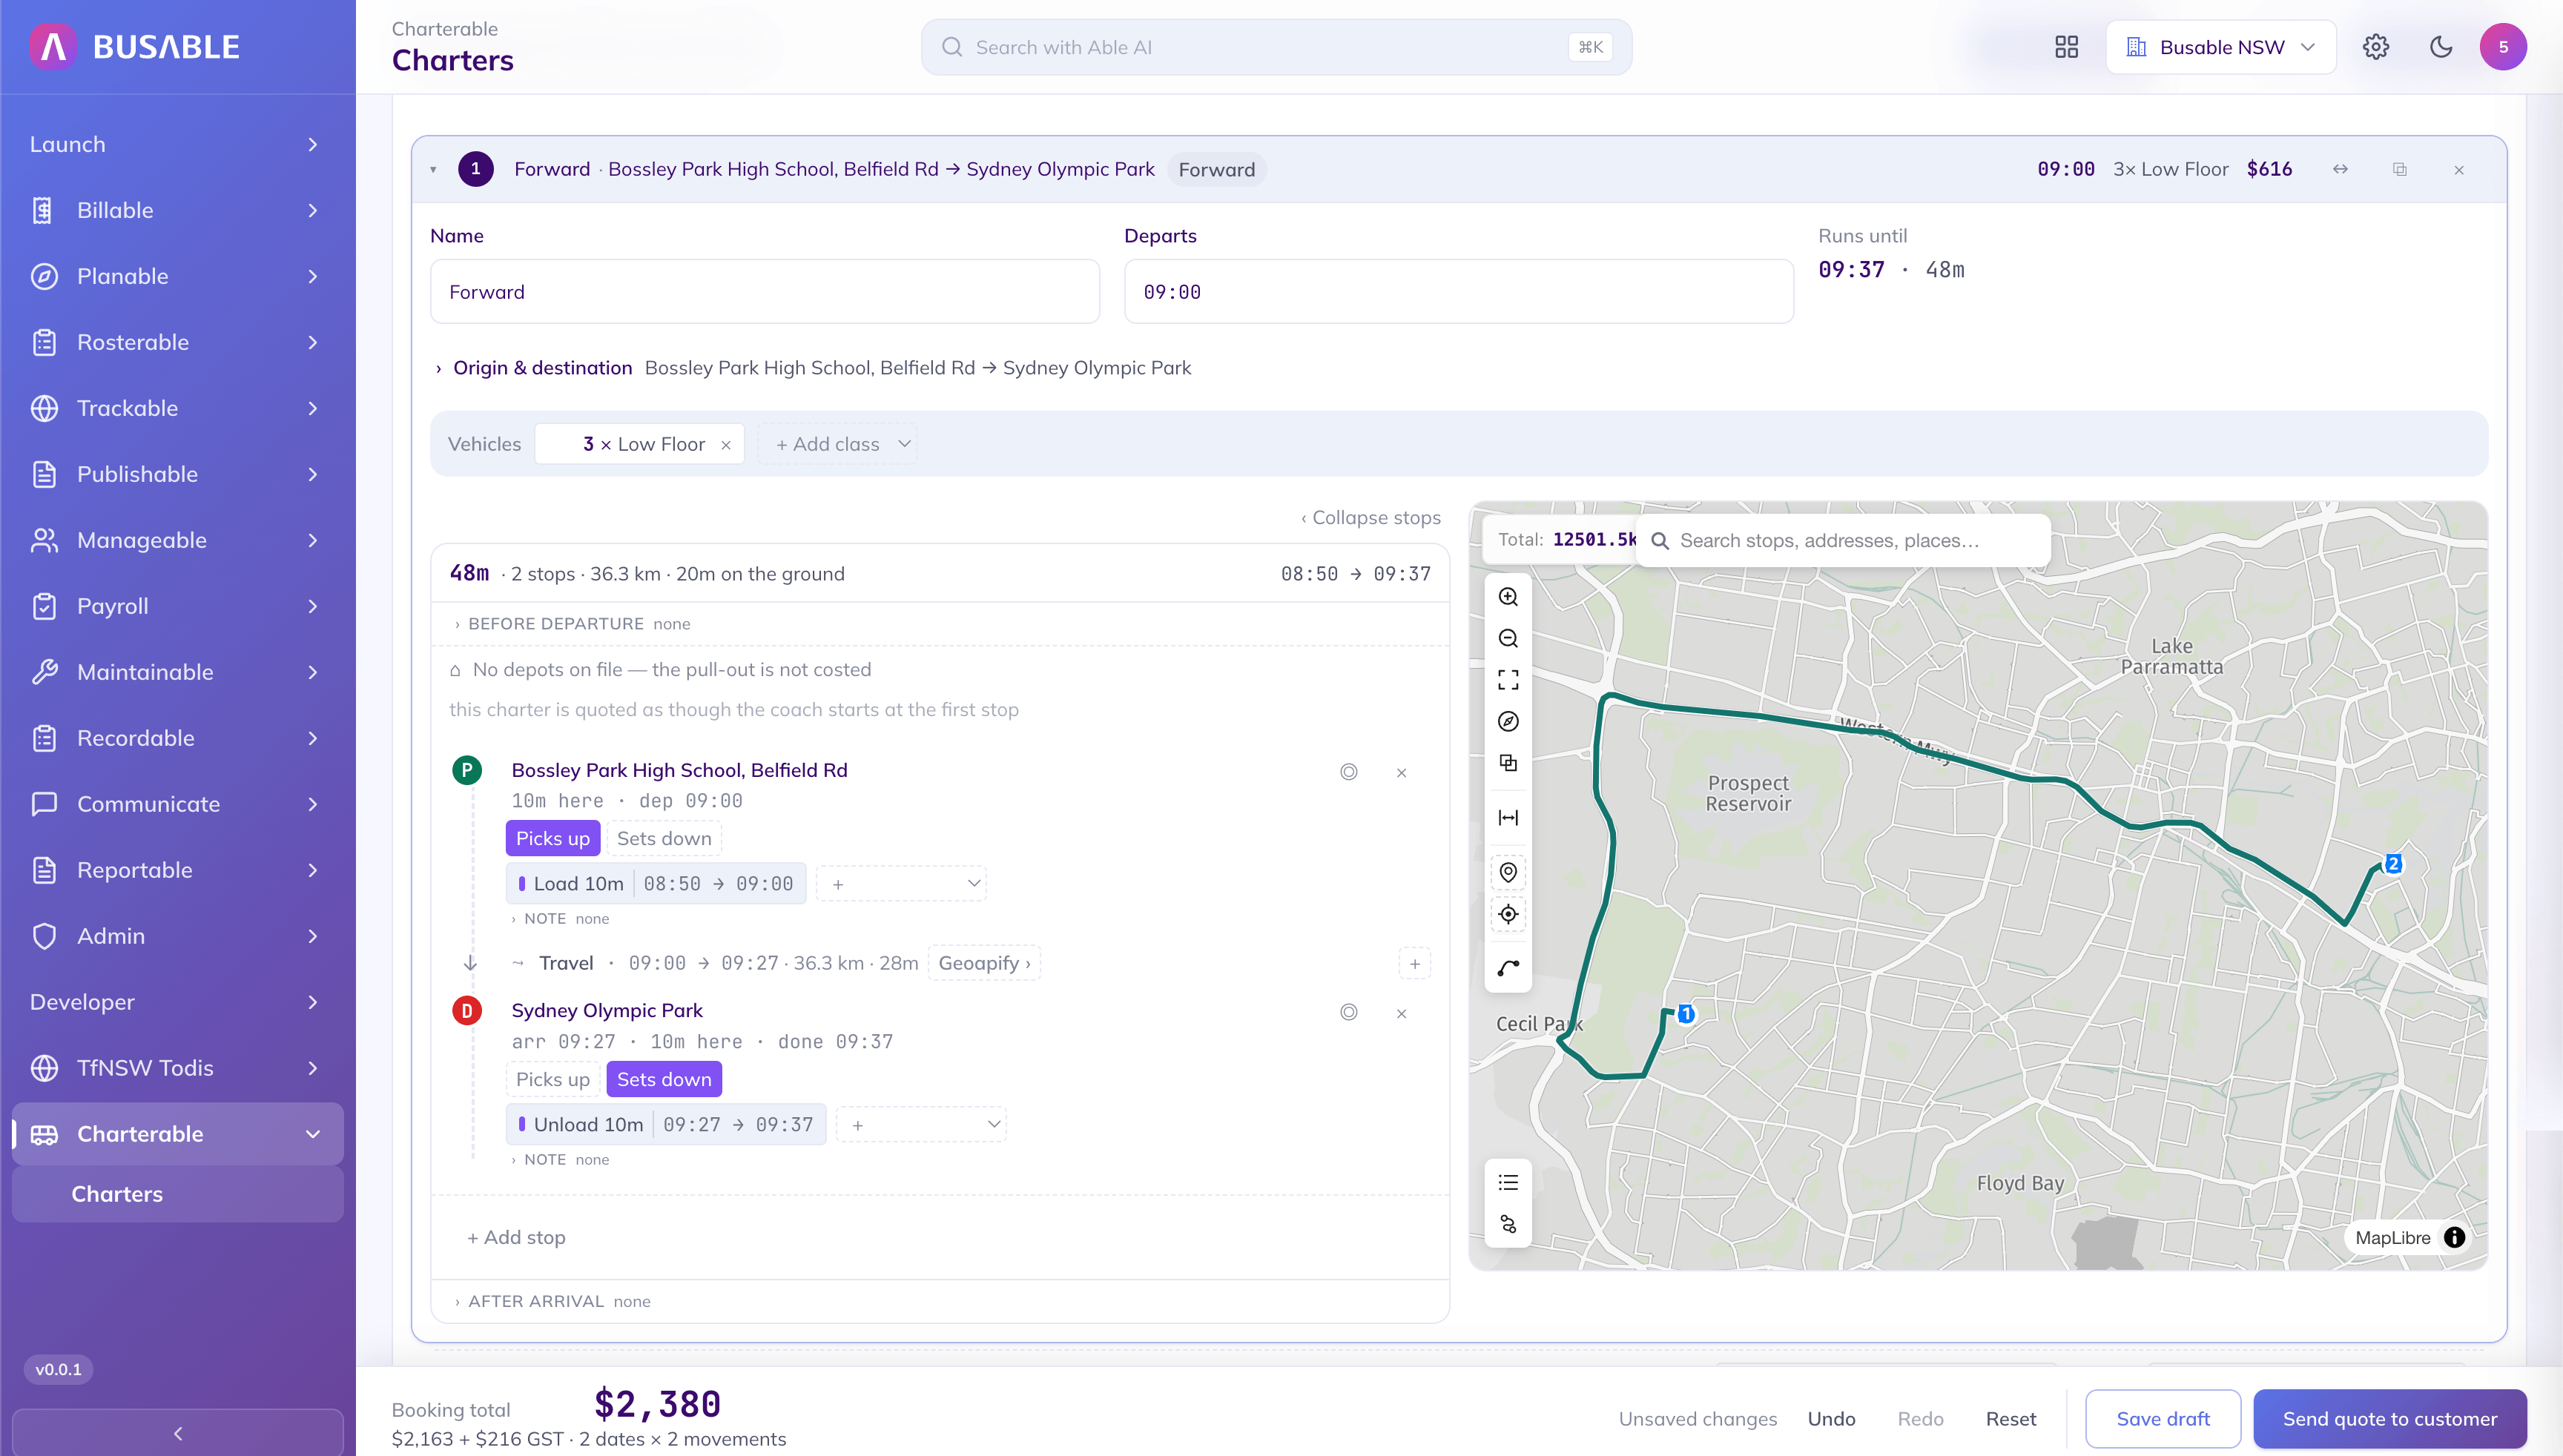Open the map stop list icon
Screen dimensions: 2563x1456
[x=1508, y=1183]
